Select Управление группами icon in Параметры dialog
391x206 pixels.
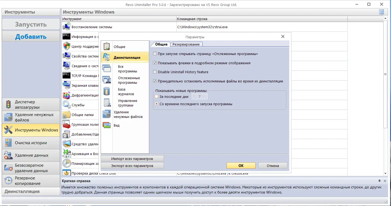pyautogui.click(x=107, y=103)
